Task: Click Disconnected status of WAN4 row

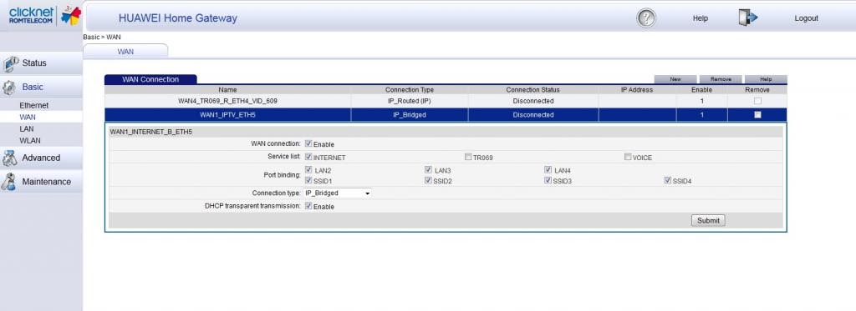Action: (532, 102)
